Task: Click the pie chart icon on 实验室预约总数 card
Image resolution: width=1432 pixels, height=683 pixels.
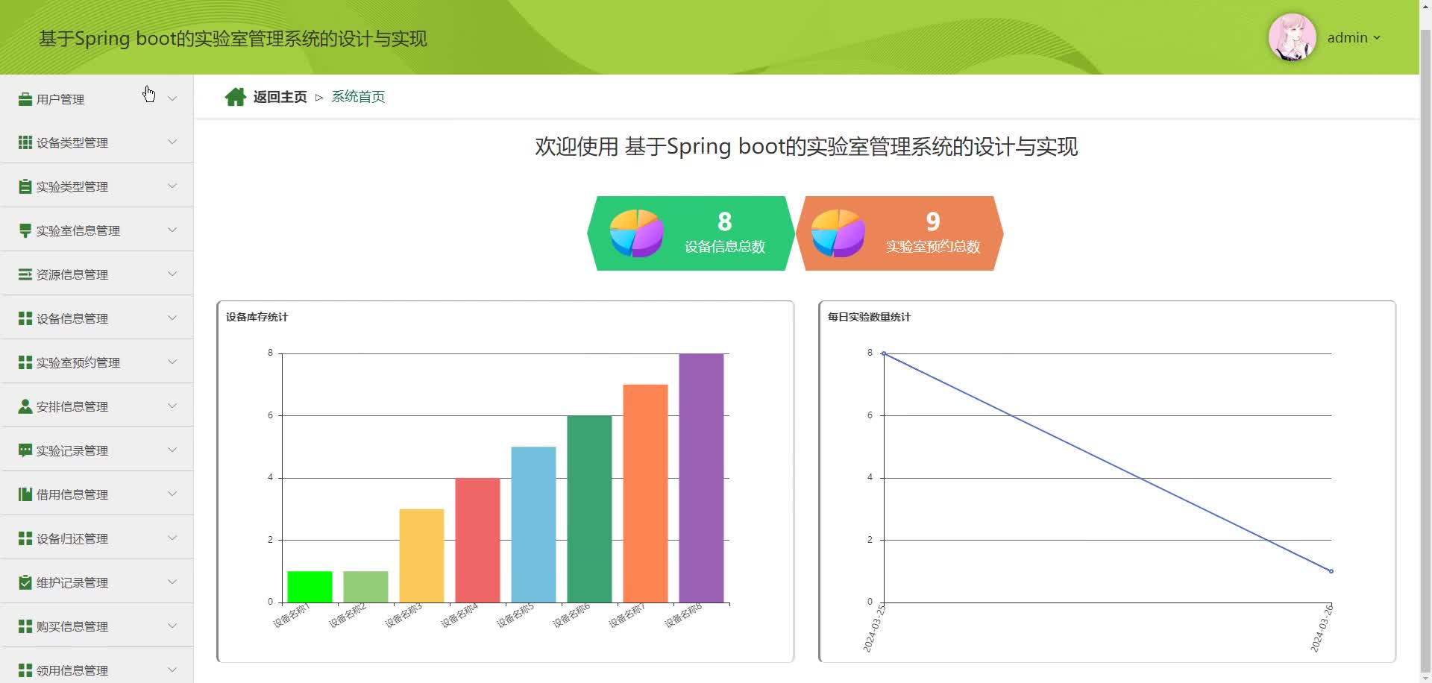Action: pos(838,233)
